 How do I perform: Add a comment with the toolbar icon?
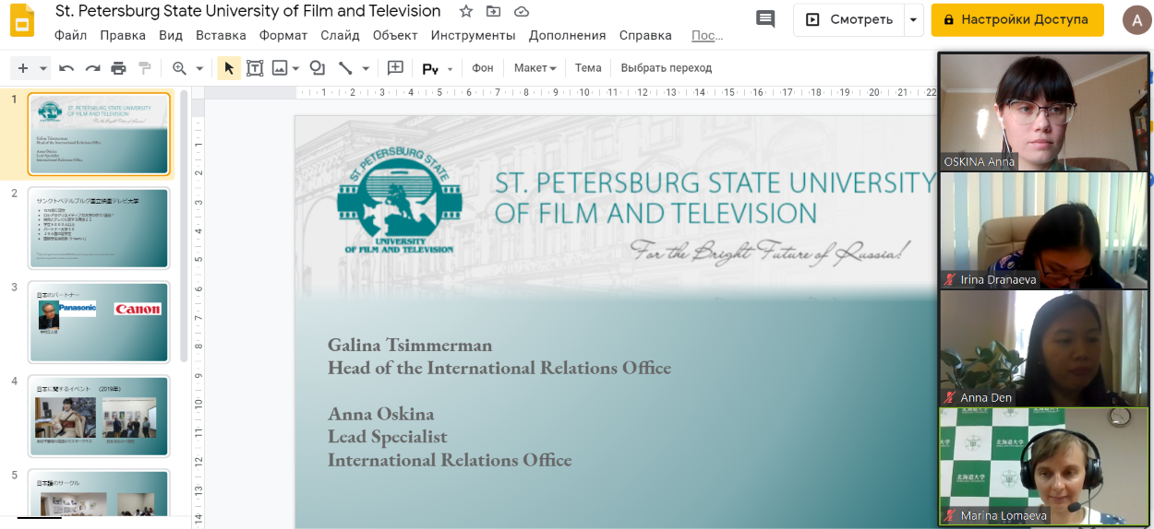(396, 68)
